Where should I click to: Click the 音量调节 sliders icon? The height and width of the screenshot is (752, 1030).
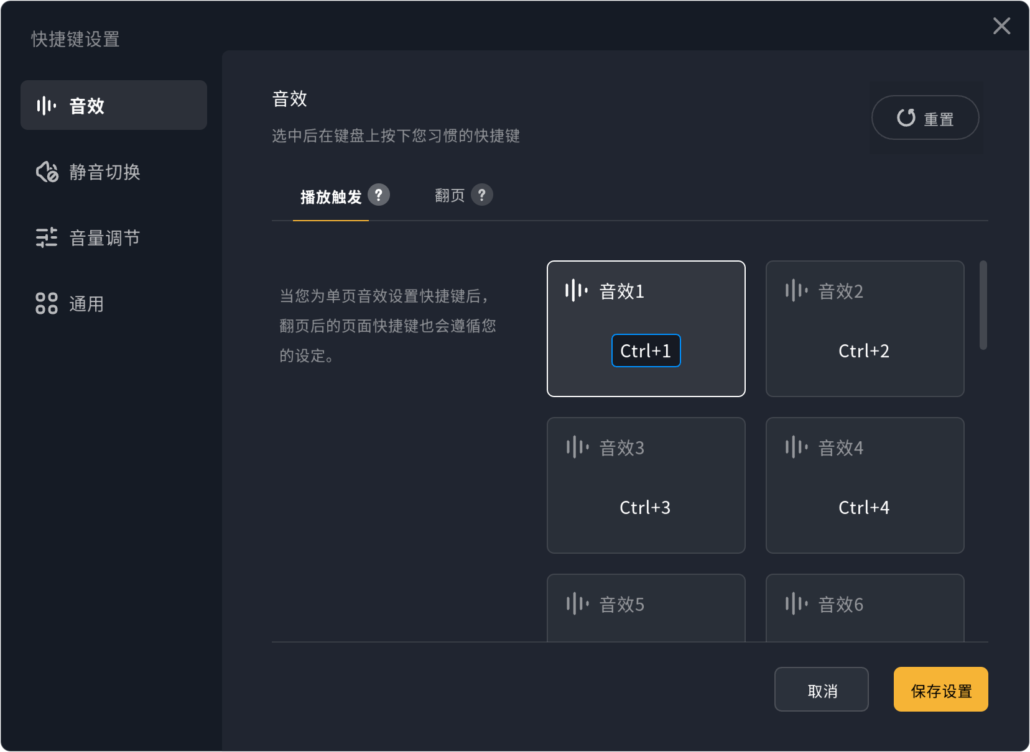[x=47, y=237]
